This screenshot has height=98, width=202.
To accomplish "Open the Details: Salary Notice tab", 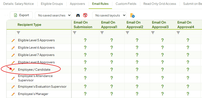I will point(19,4).
